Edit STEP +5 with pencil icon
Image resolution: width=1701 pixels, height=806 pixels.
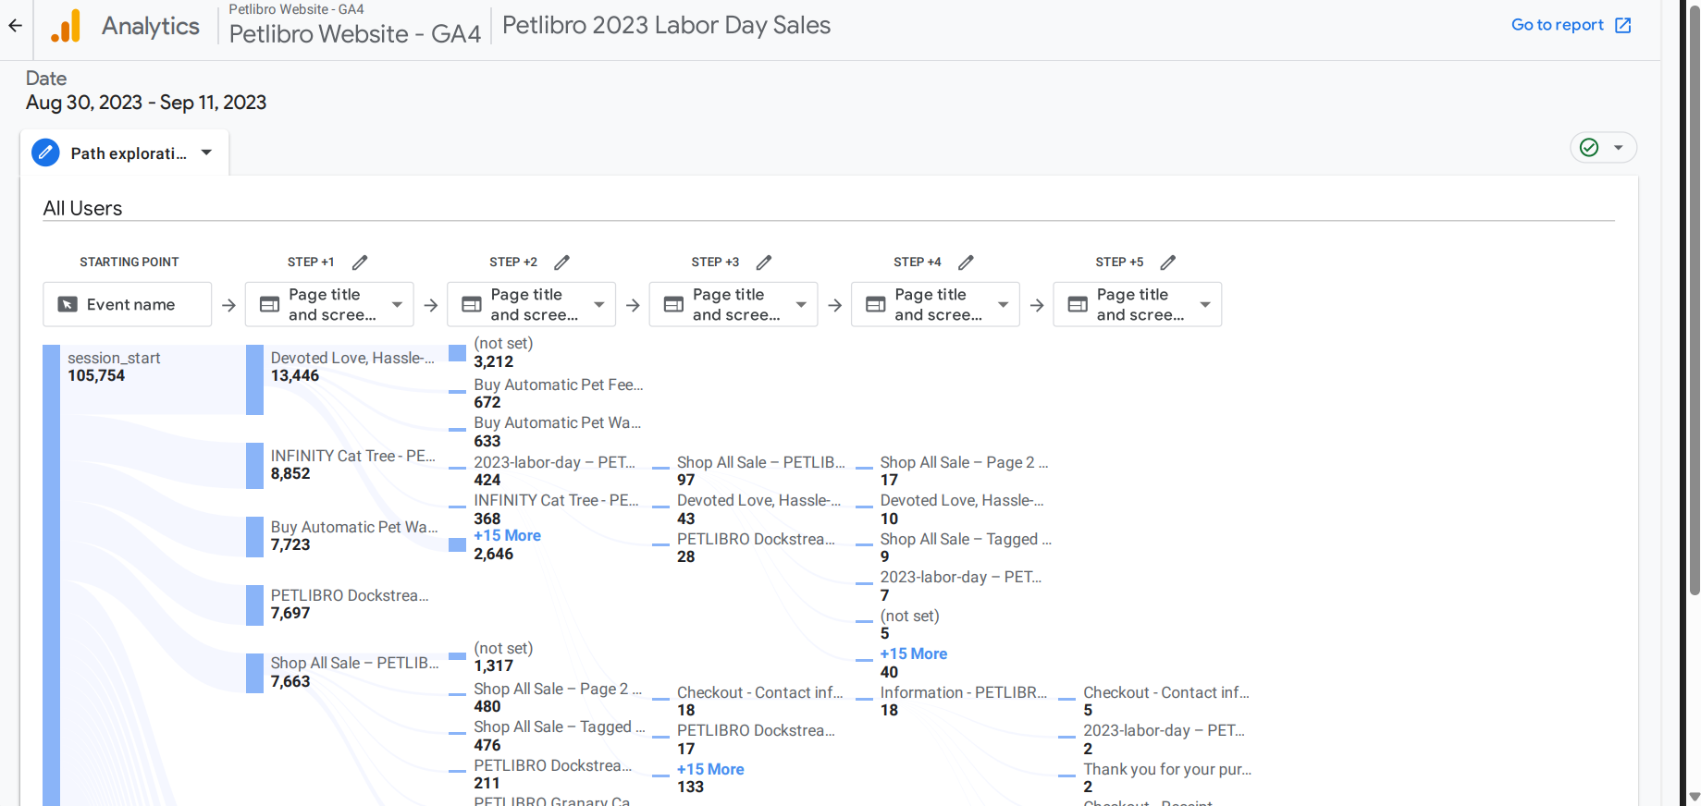click(1168, 263)
